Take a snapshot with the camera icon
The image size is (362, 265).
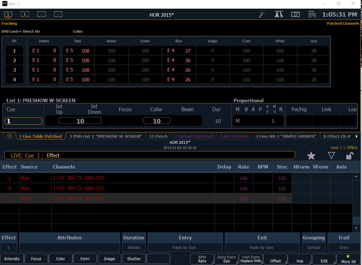coord(295,14)
